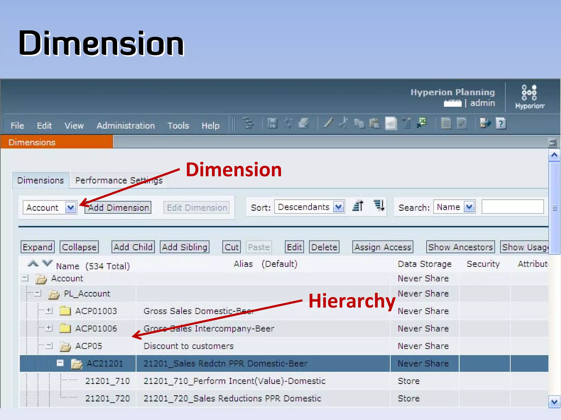Open the Search Name dropdown
This screenshot has width=561, height=420.
point(469,207)
